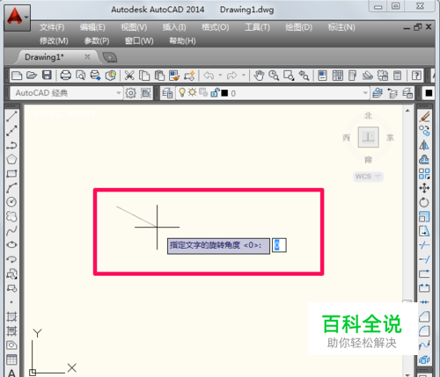Open the 编辑(E) menu
This screenshot has width=440, height=377.
click(x=92, y=27)
